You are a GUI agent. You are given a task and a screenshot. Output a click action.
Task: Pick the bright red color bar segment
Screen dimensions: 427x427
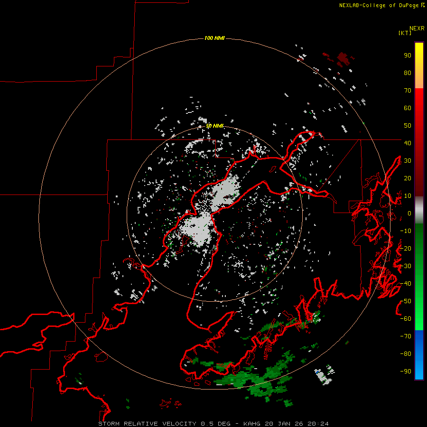pos(419,98)
